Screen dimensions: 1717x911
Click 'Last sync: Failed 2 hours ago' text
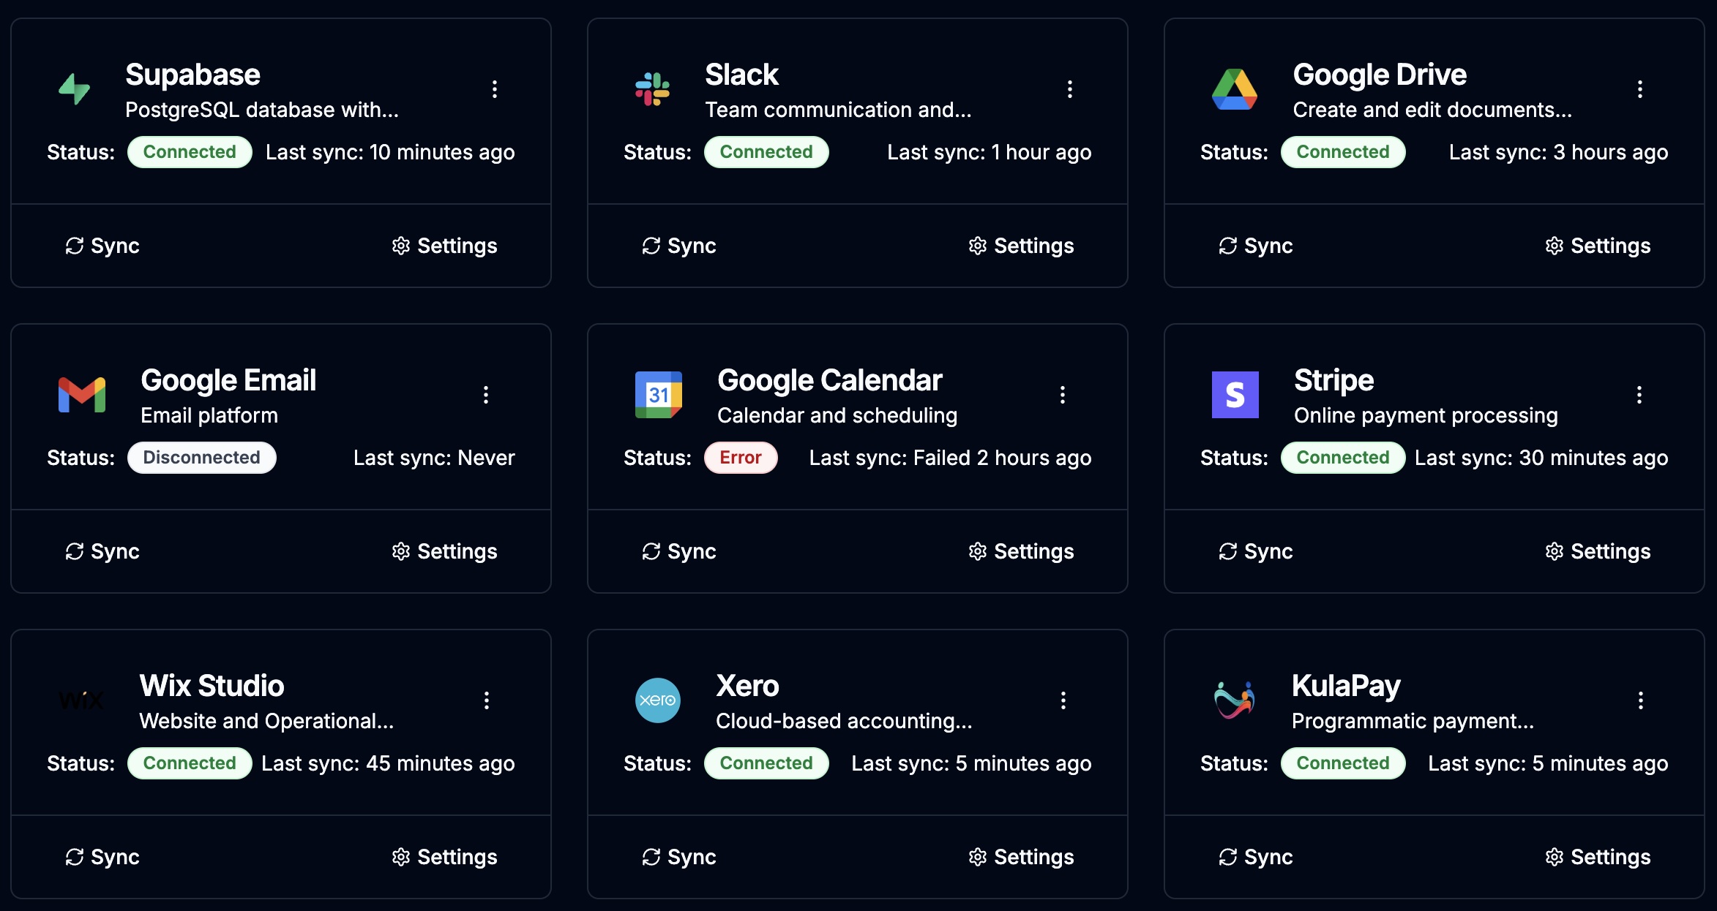click(x=950, y=458)
